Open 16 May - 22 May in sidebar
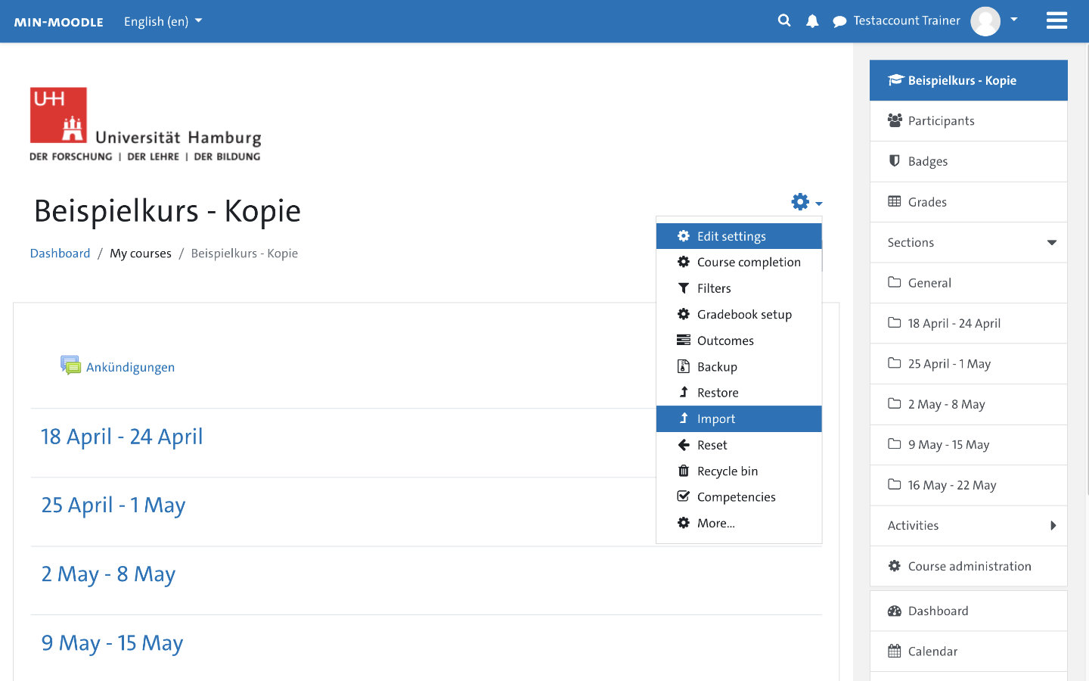The height and width of the screenshot is (681, 1089). point(968,485)
